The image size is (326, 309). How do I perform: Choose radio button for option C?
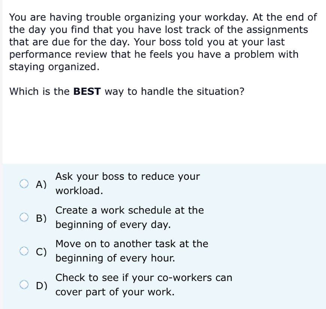(x=24, y=251)
